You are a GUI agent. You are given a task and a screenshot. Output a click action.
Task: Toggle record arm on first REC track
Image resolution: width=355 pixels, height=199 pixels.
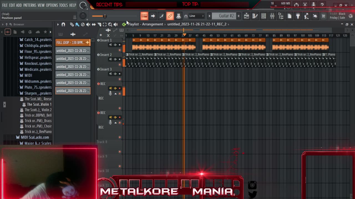pos(120,88)
